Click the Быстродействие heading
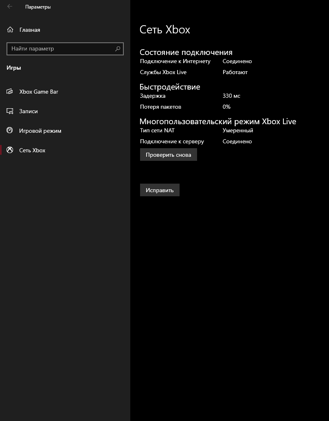The image size is (329, 421). (170, 87)
